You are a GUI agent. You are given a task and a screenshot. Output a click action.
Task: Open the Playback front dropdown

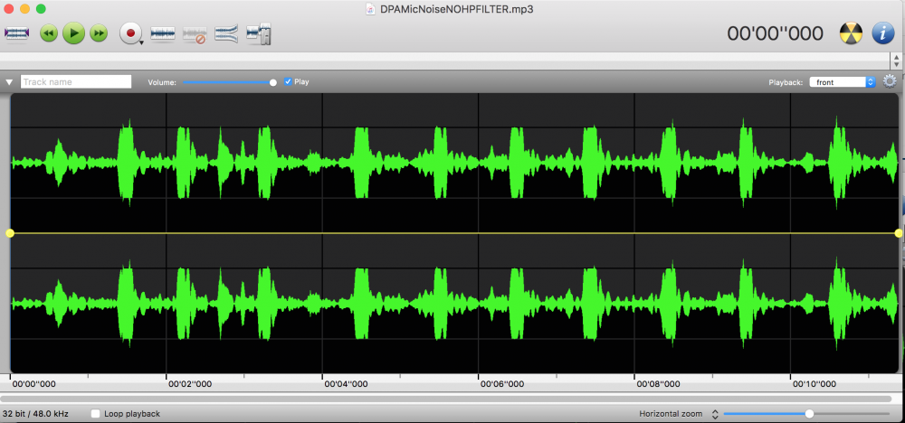pos(843,82)
